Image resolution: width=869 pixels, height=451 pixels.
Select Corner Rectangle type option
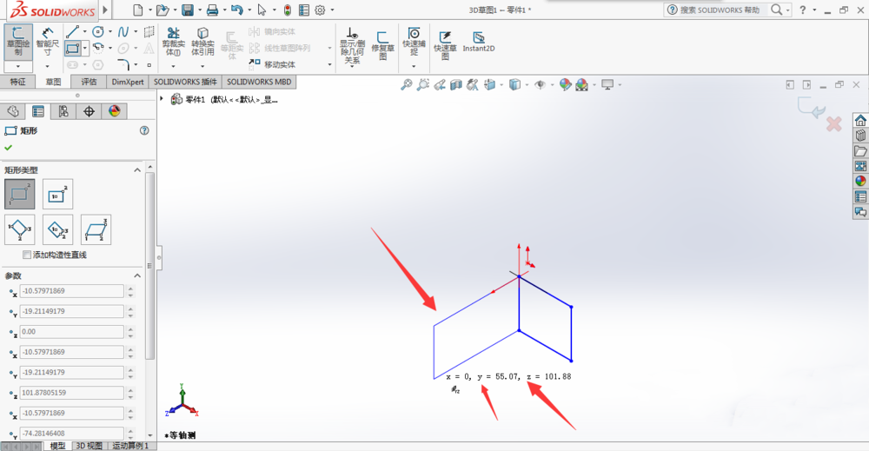tap(19, 194)
